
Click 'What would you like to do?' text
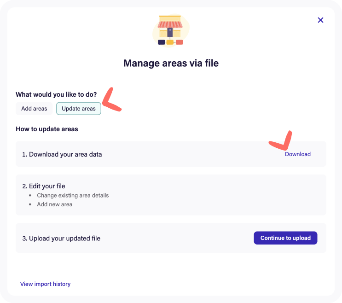(56, 94)
